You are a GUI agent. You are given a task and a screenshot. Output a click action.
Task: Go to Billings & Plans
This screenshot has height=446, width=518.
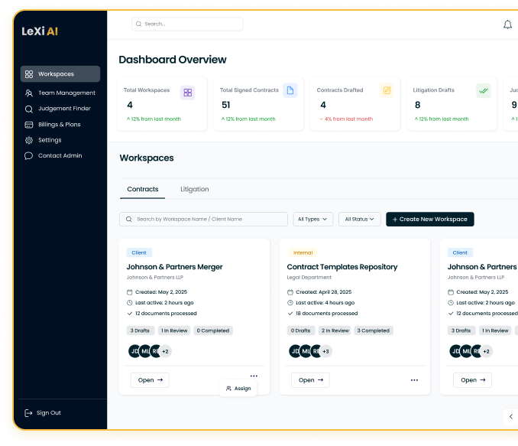[58, 124]
